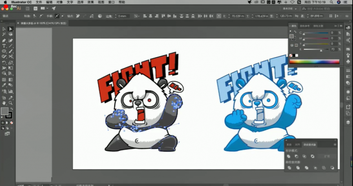Open the control bar options menu
Screen dimensions: 353x186
tap(347, 16)
